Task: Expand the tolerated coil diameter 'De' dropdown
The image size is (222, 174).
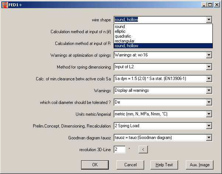Action: coord(209,102)
